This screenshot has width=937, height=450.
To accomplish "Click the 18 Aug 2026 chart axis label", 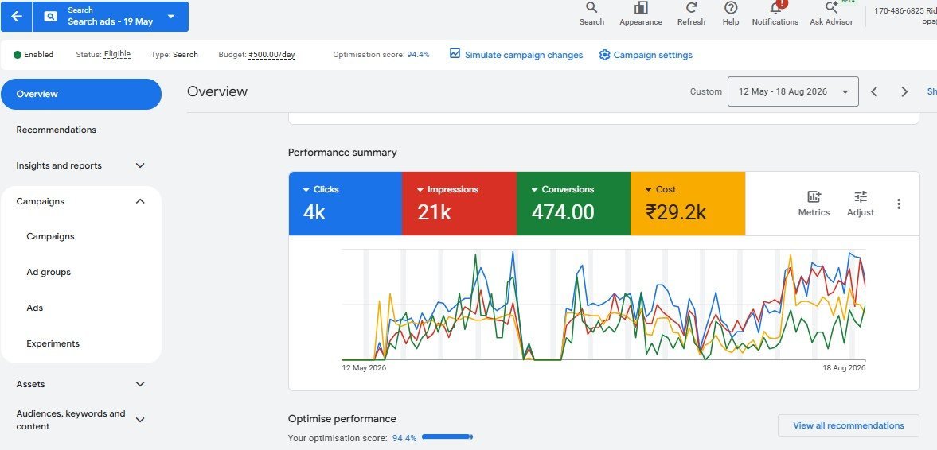I will (843, 367).
